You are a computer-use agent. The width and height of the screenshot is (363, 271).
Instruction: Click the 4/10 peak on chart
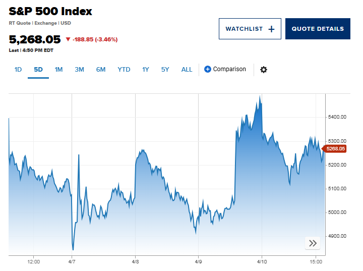point(260,96)
